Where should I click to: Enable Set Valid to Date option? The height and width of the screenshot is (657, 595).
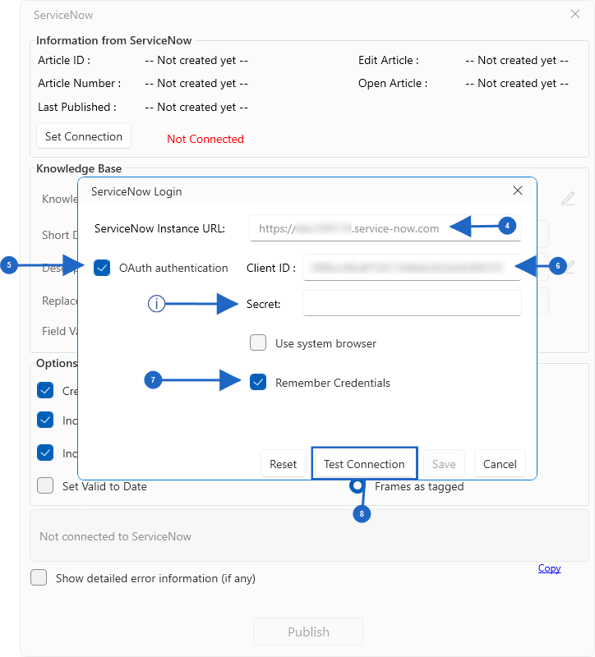point(45,486)
